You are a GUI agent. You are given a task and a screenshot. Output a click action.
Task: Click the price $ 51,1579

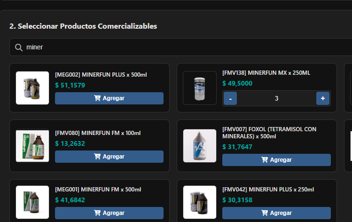pyautogui.click(x=70, y=85)
